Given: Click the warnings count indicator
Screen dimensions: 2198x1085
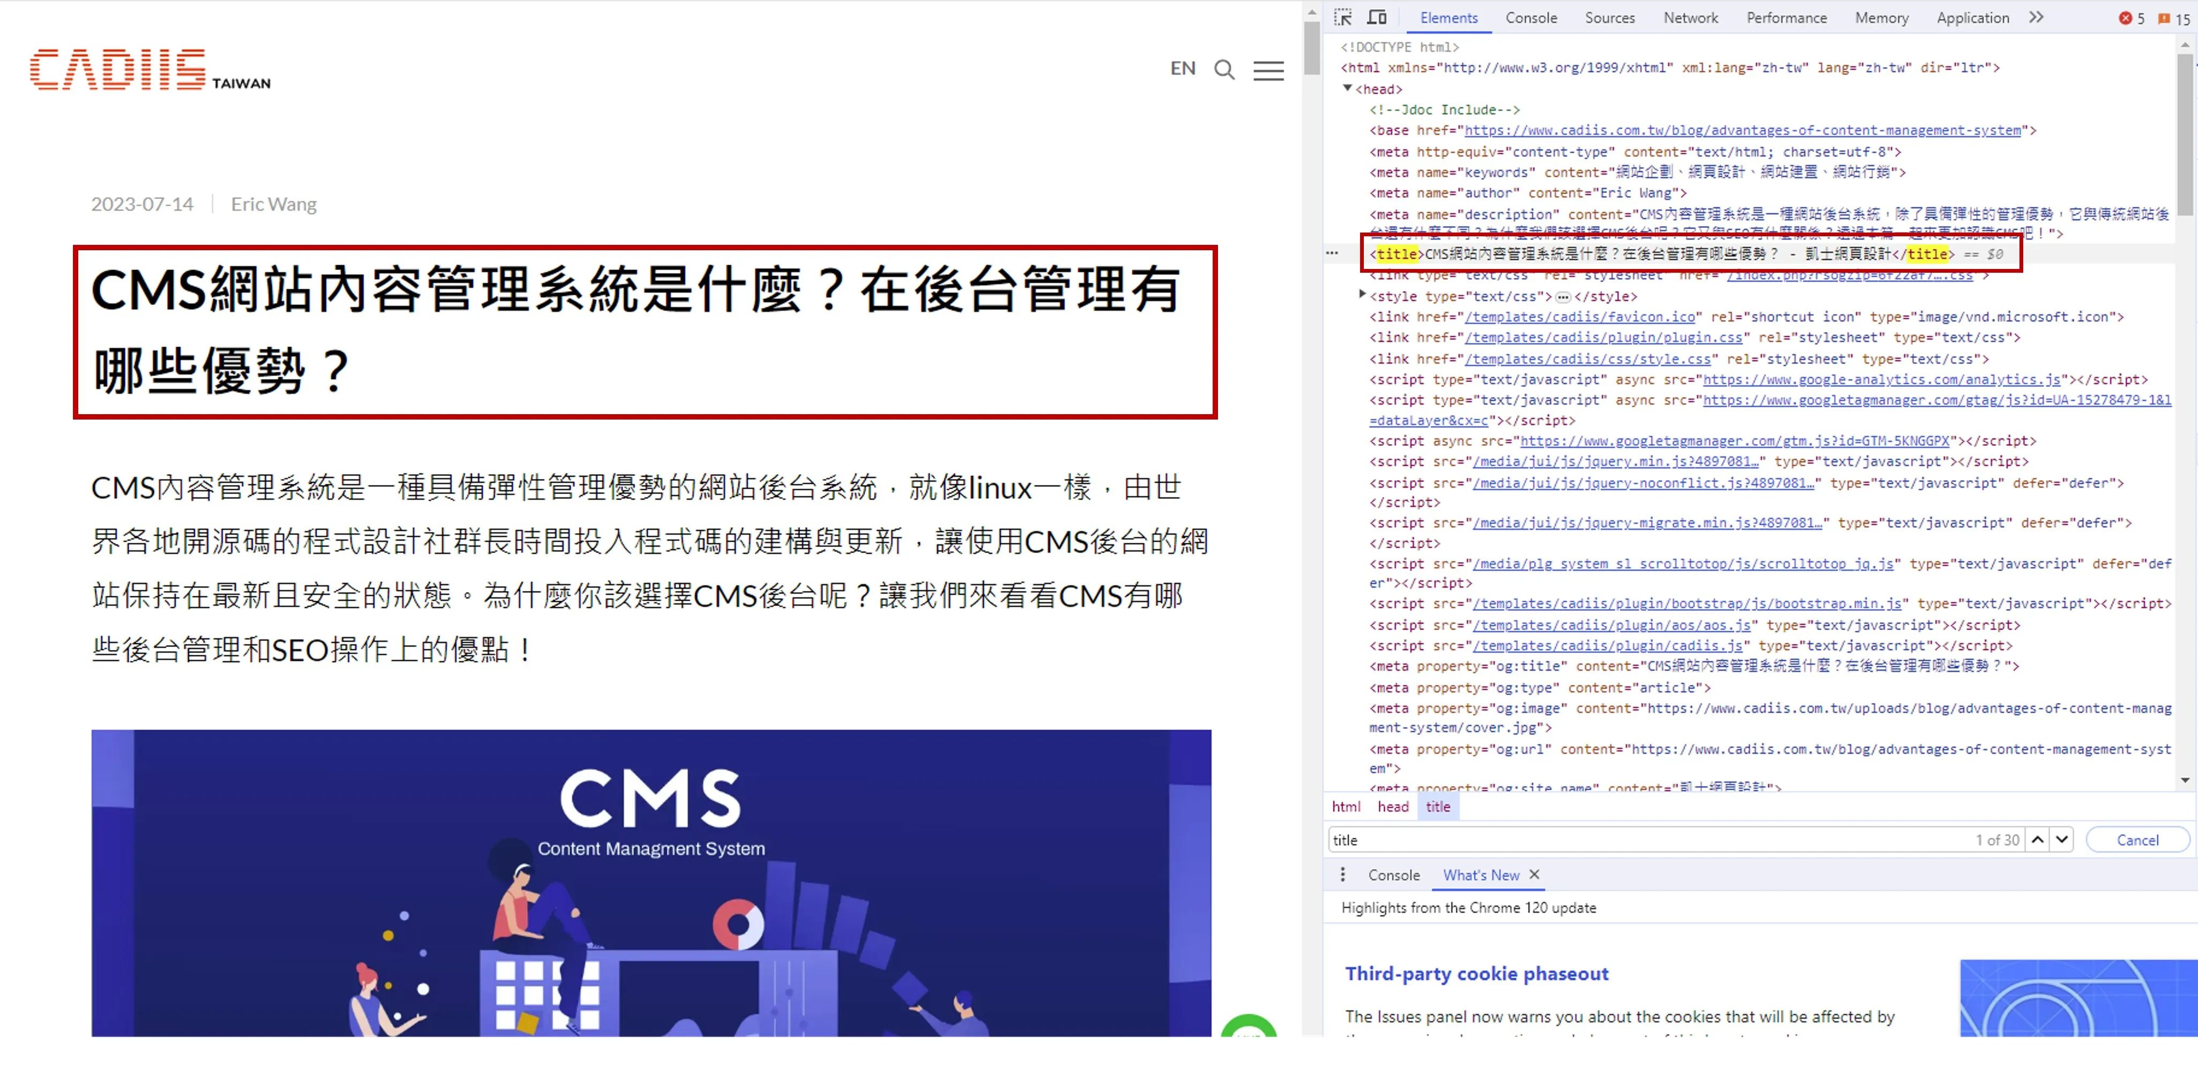Looking at the screenshot, I should tap(2173, 19).
